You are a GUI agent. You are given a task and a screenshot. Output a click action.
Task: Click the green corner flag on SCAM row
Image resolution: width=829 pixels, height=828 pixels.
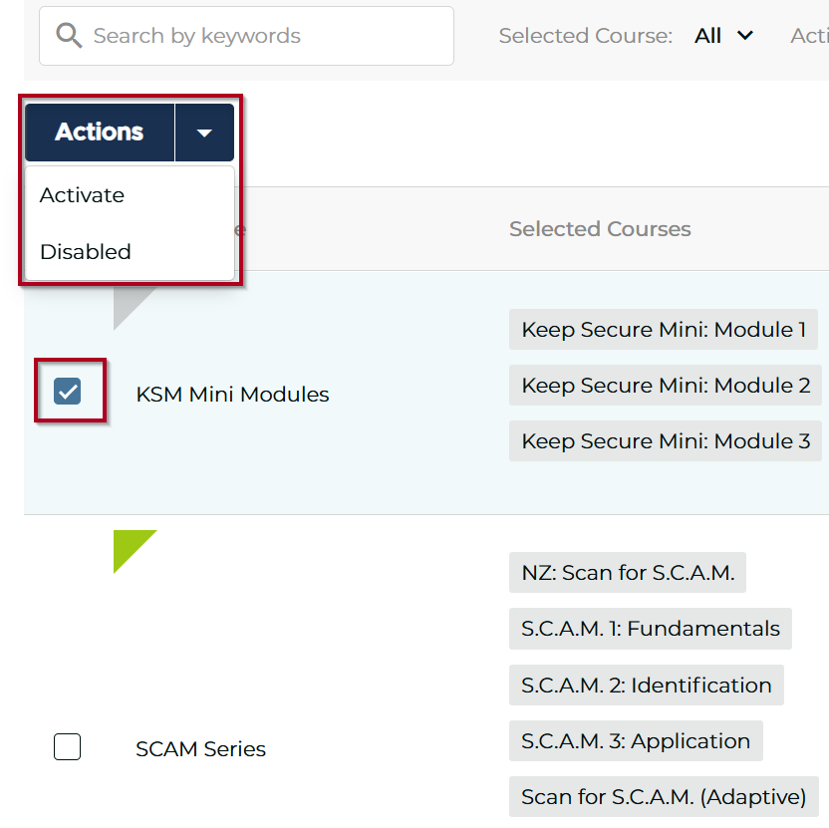tap(130, 546)
